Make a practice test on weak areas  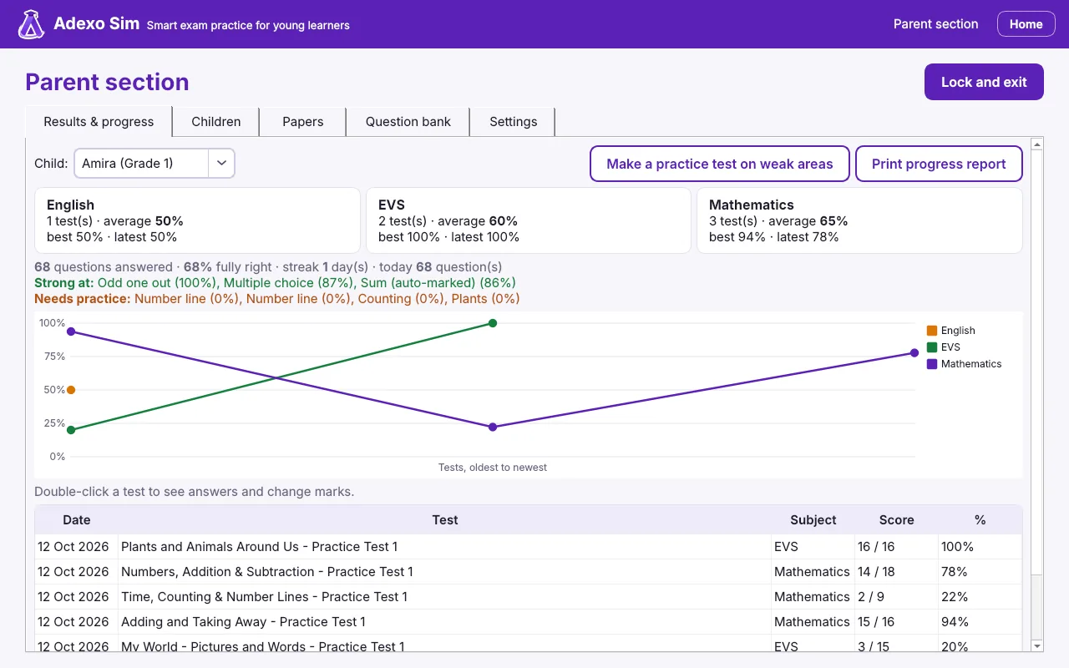pos(720,164)
